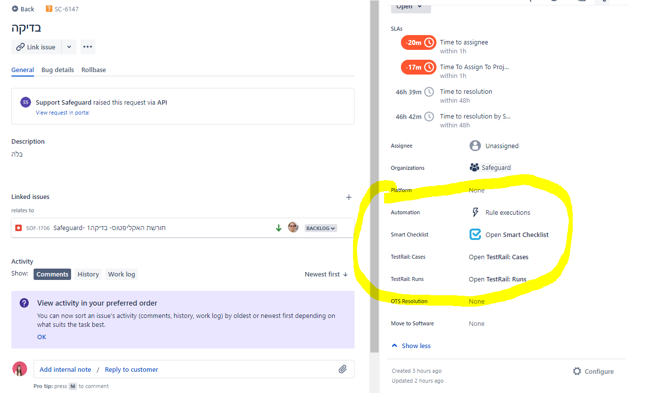Open Configure with the gear icon
Screen dimensions: 671x393
coord(593,371)
